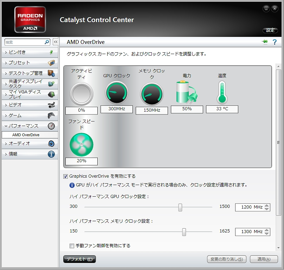Open the 設定 settings button
This screenshot has height=270, width=284.
(270, 30)
